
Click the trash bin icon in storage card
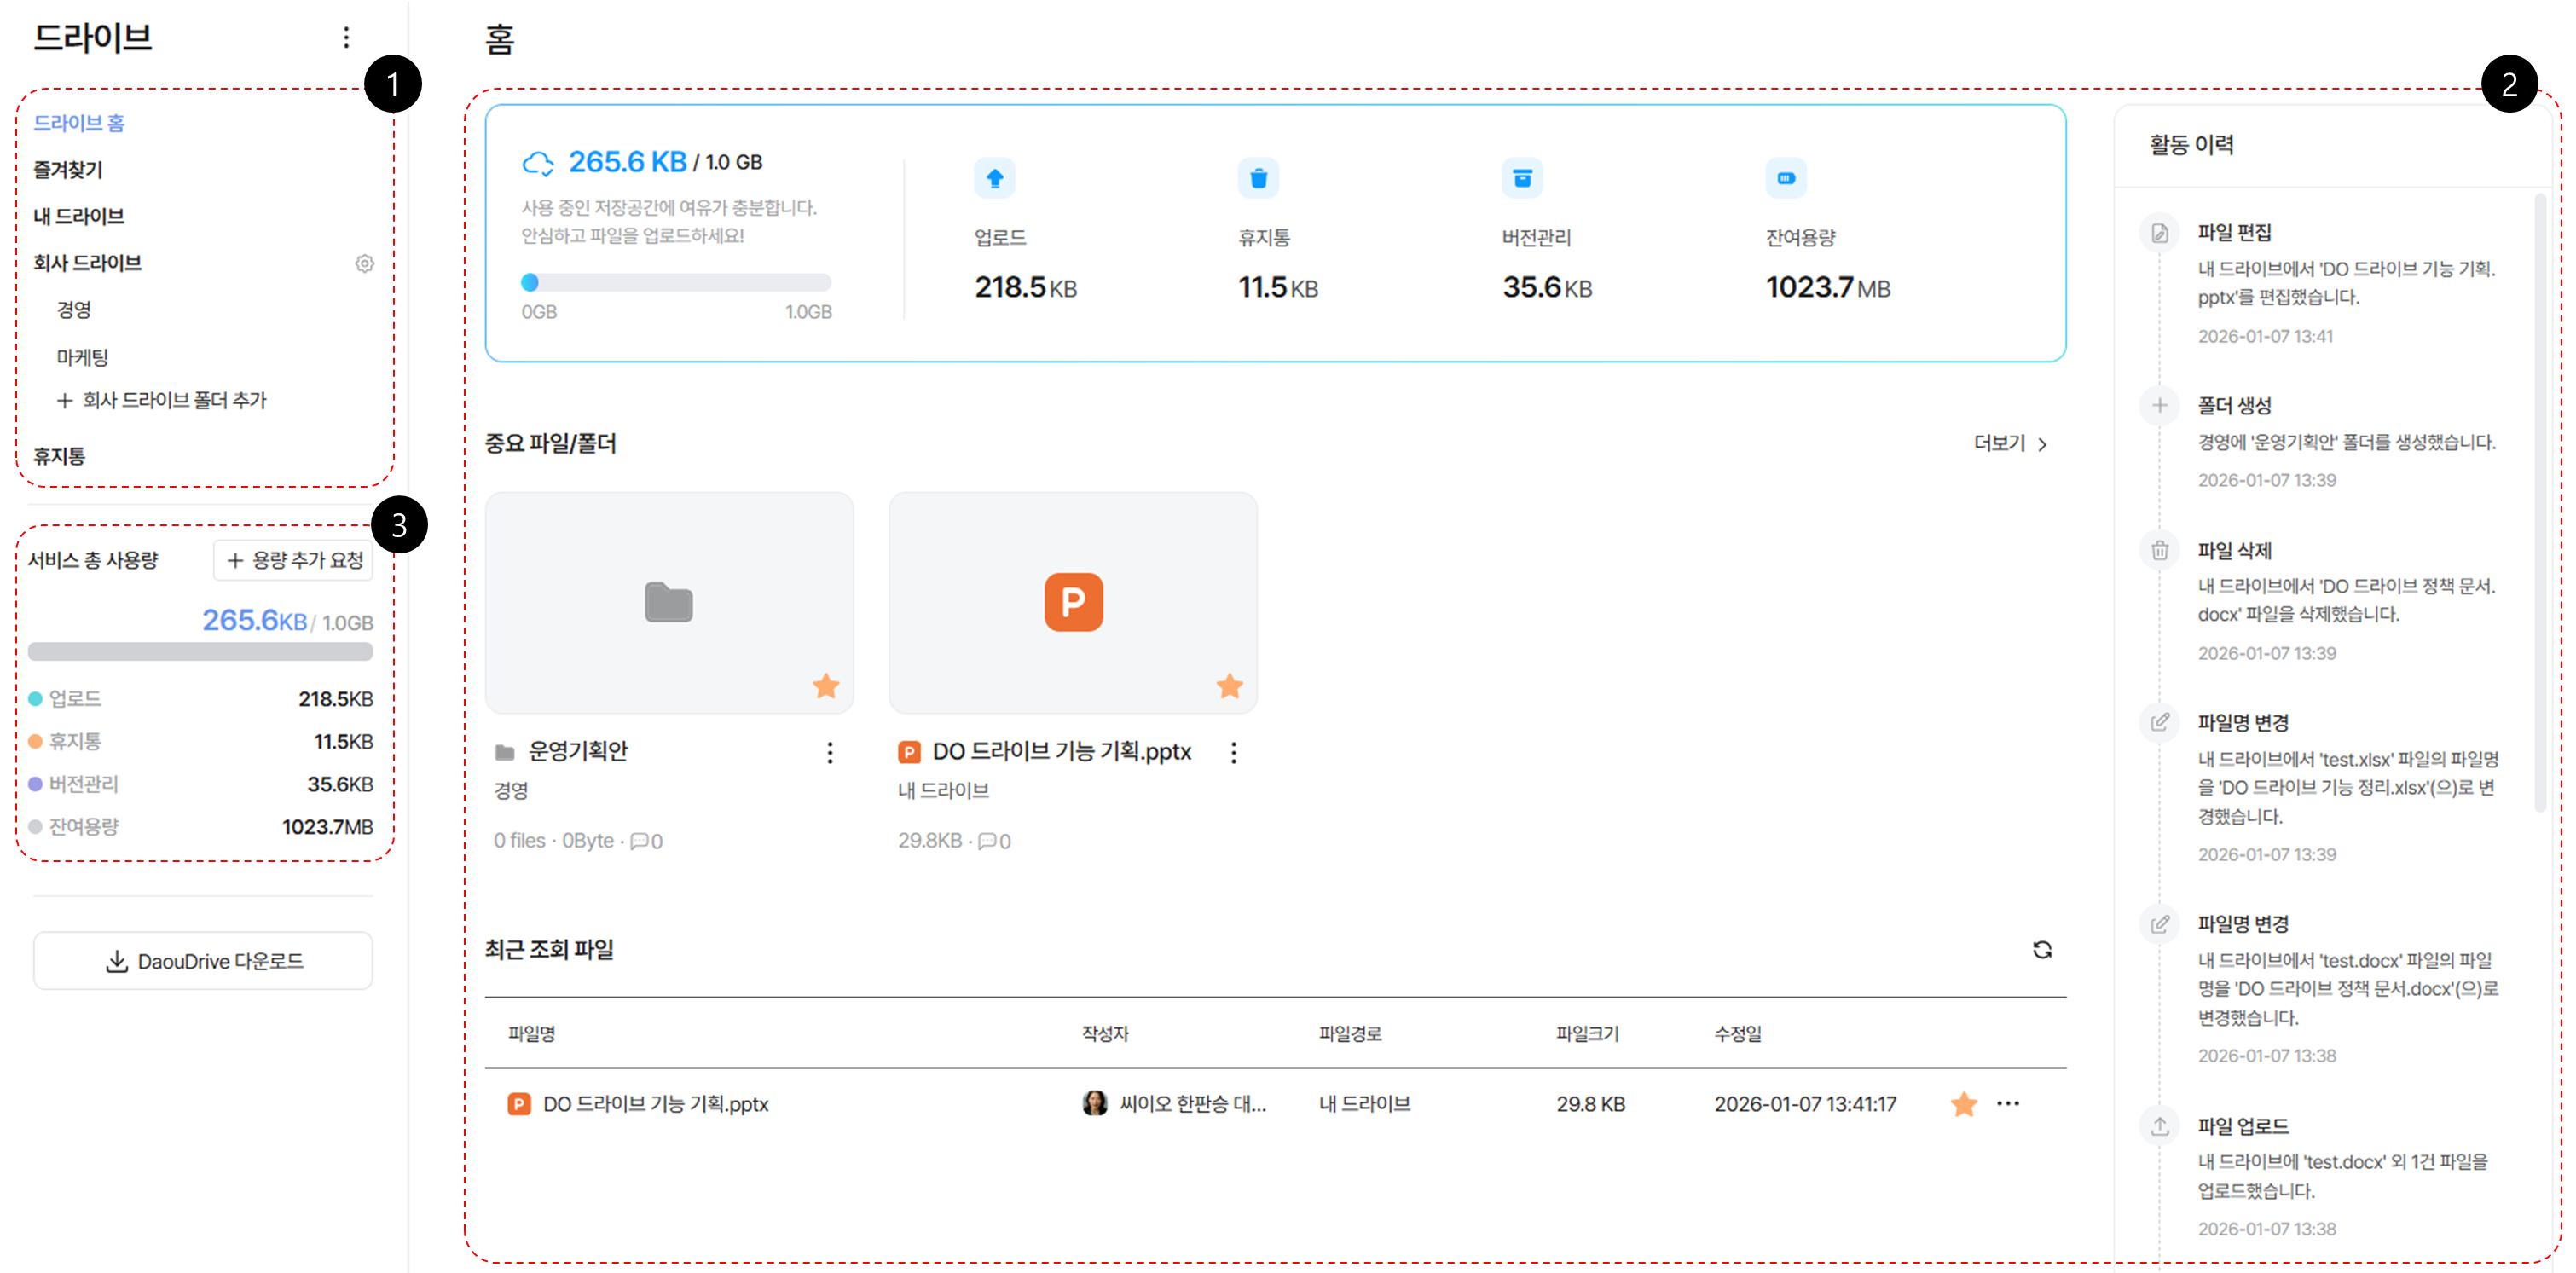(1258, 178)
